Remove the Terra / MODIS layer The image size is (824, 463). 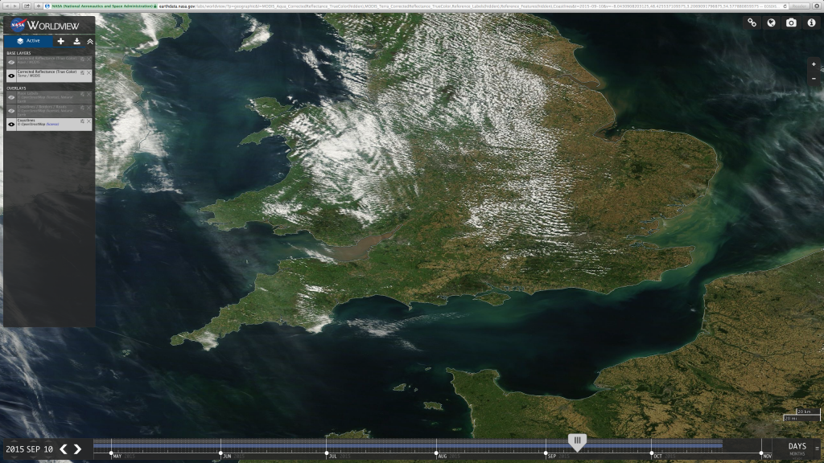(89, 72)
